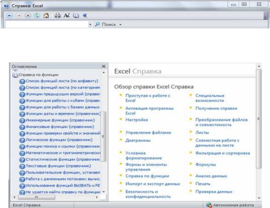Click the search text input field
This screenshot has height=208, width=270.
(47, 24)
